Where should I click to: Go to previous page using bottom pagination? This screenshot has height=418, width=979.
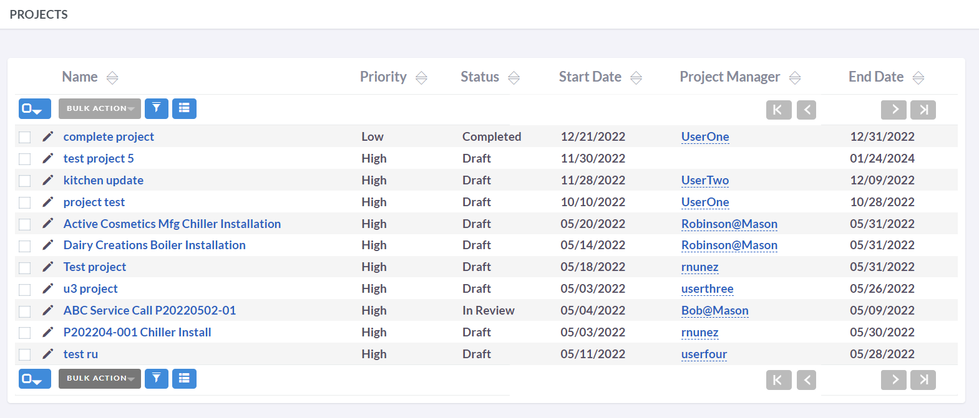806,379
